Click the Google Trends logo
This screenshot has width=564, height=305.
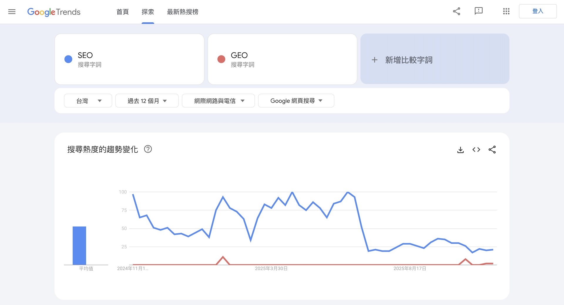[x=54, y=12]
